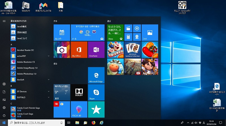Open the Gameloft war game tile
The image size is (226, 126).
[x=132, y=67]
